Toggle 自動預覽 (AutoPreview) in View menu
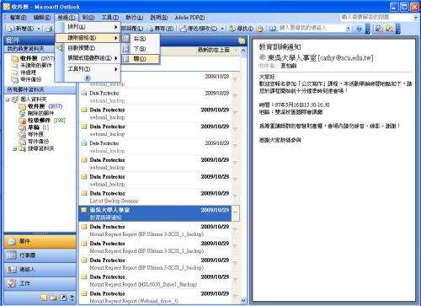Screen dimensions: 421x306 (88, 48)
